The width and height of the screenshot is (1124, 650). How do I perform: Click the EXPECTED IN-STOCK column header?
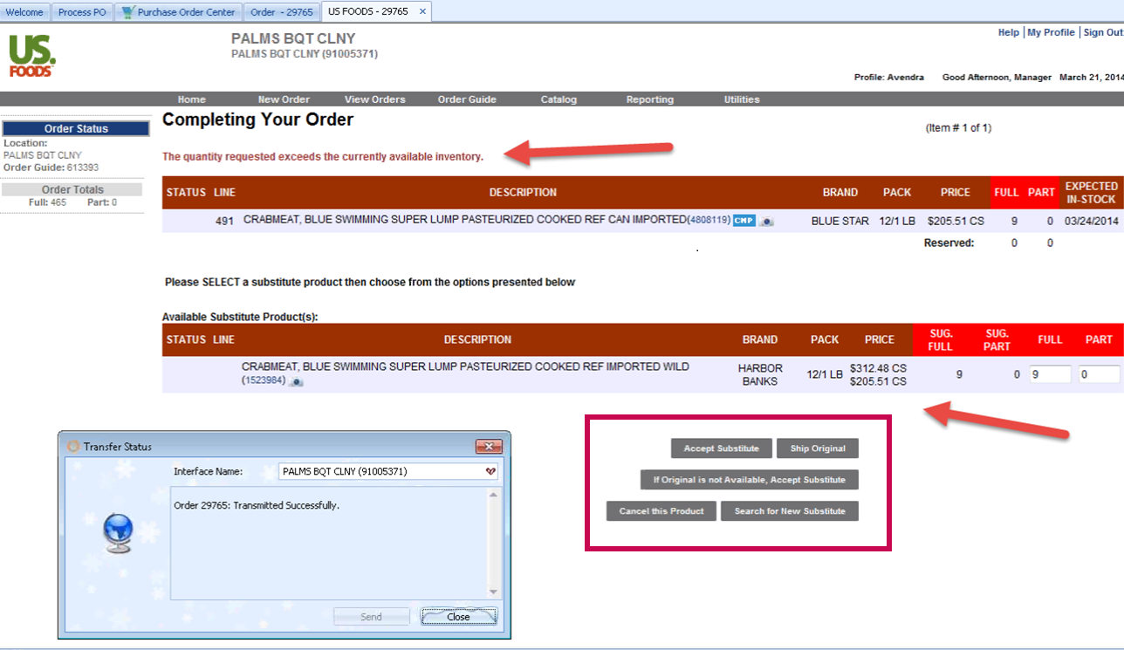tap(1092, 193)
